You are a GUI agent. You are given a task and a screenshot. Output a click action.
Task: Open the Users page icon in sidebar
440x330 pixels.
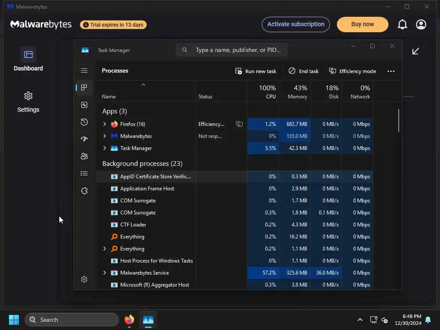click(84, 156)
